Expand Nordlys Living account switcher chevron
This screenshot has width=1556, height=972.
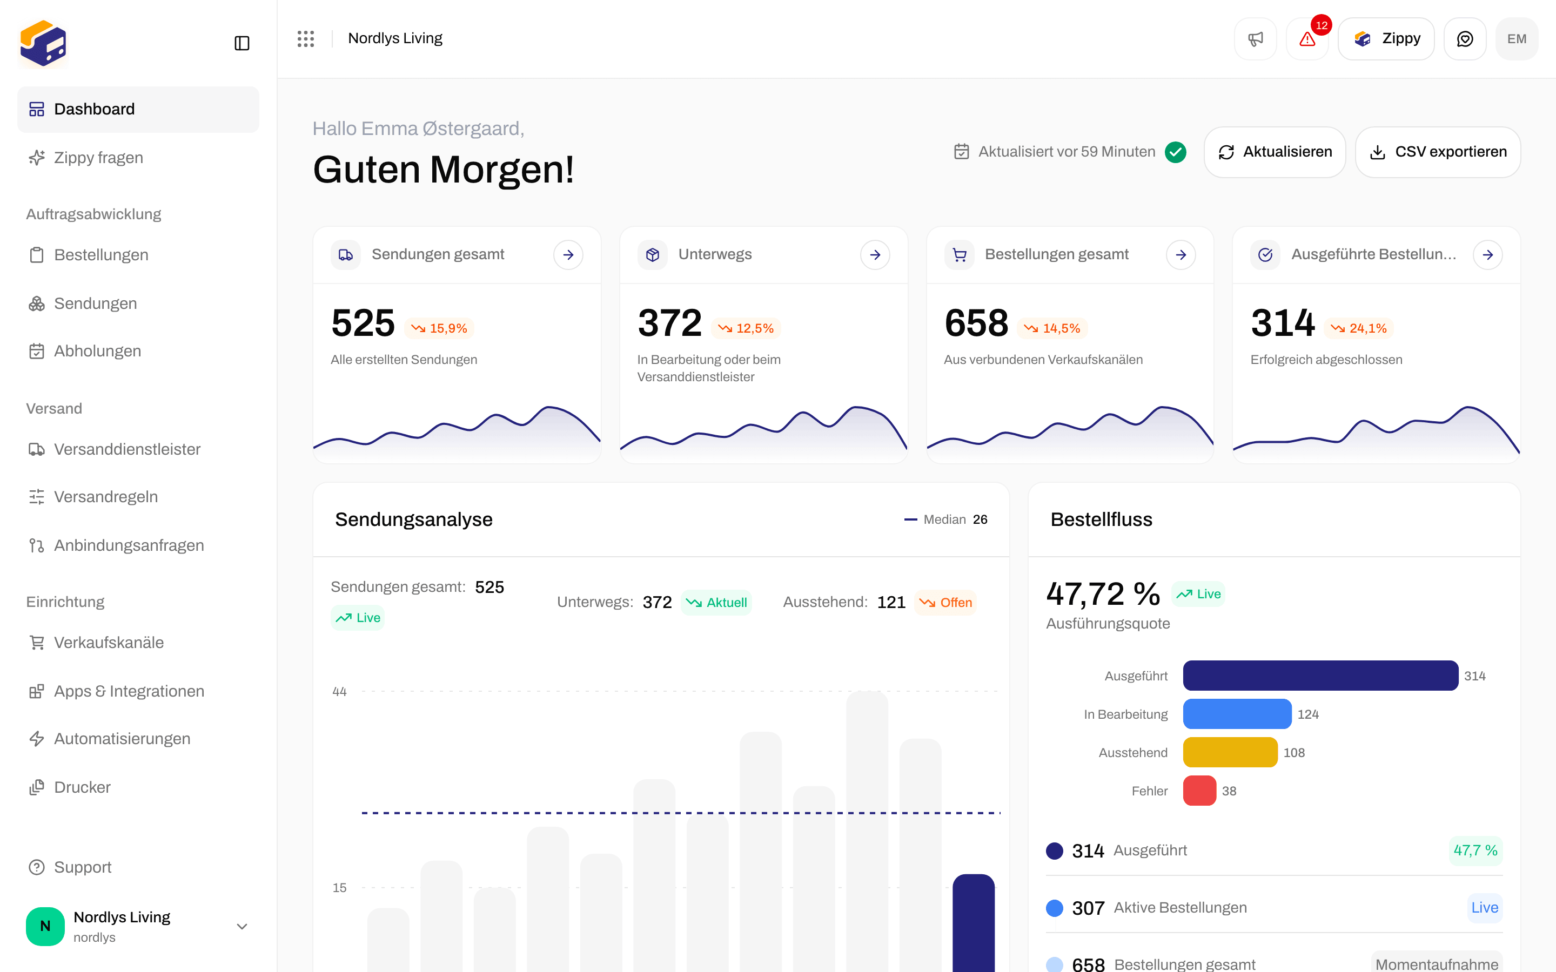click(x=242, y=926)
